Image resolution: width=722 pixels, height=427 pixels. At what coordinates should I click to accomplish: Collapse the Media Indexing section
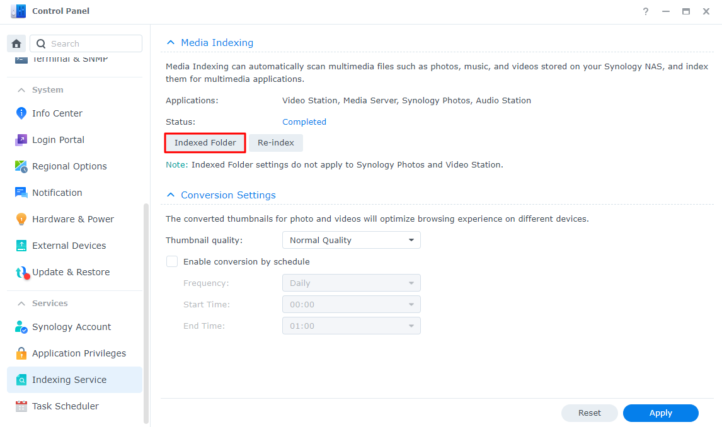[170, 43]
